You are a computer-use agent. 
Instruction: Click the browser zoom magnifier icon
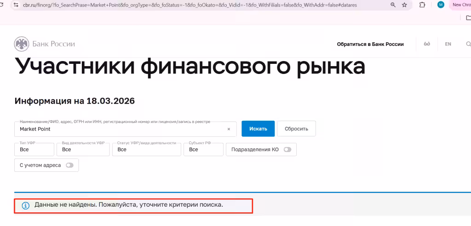click(393, 5)
